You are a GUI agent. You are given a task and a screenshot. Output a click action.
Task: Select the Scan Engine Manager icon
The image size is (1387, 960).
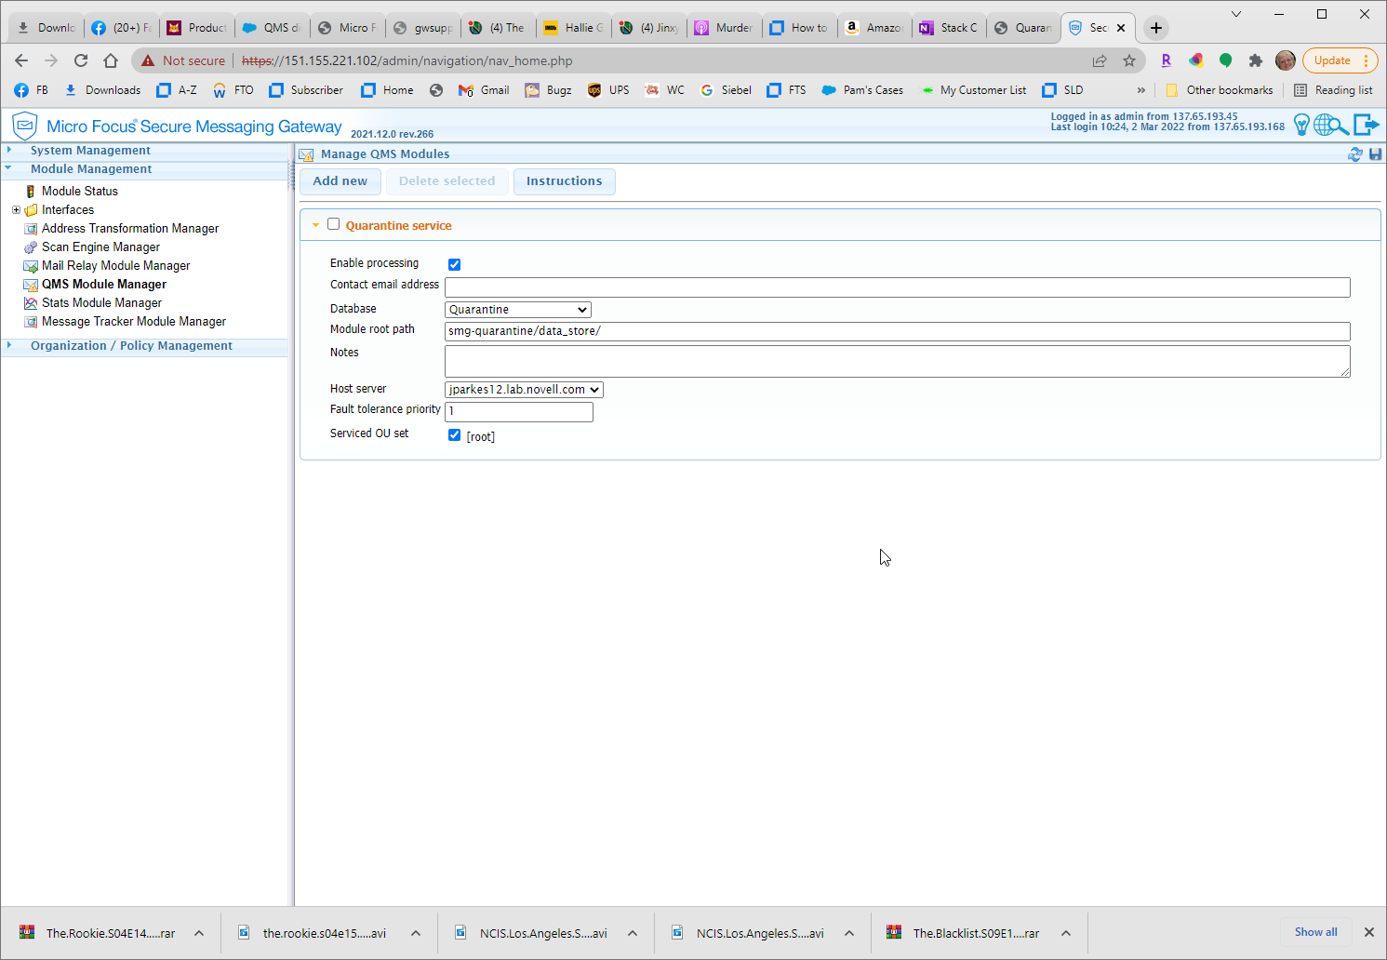pos(31,247)
